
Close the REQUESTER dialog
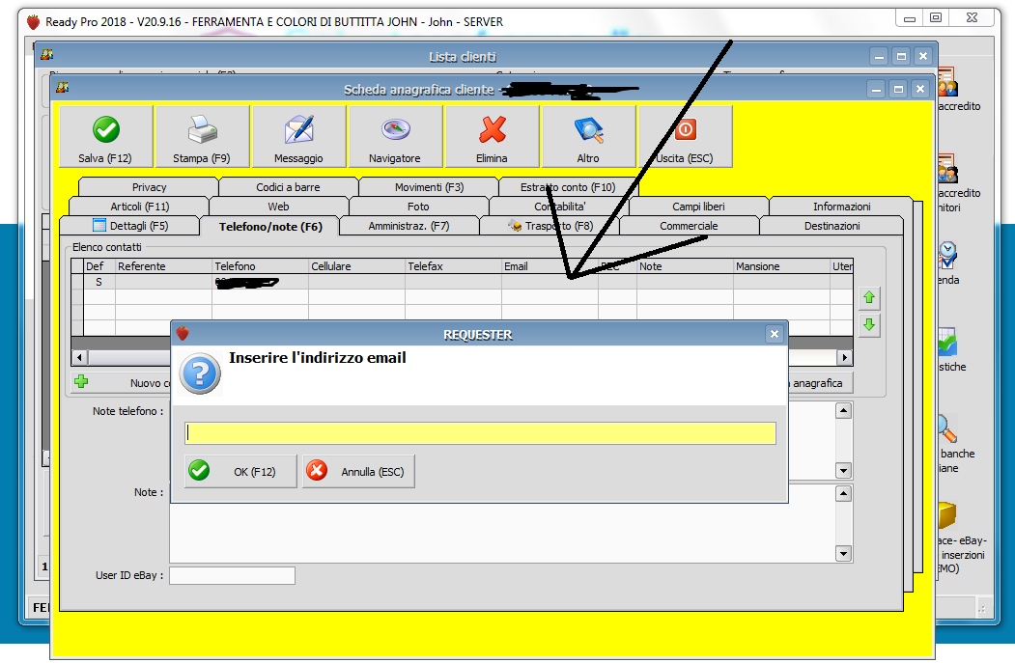(775, 334)
